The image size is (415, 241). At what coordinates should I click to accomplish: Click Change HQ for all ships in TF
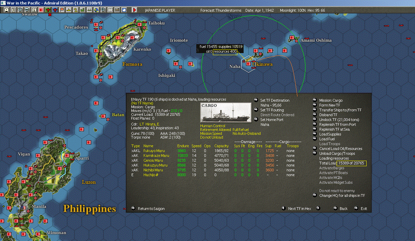tap(342, 195)
